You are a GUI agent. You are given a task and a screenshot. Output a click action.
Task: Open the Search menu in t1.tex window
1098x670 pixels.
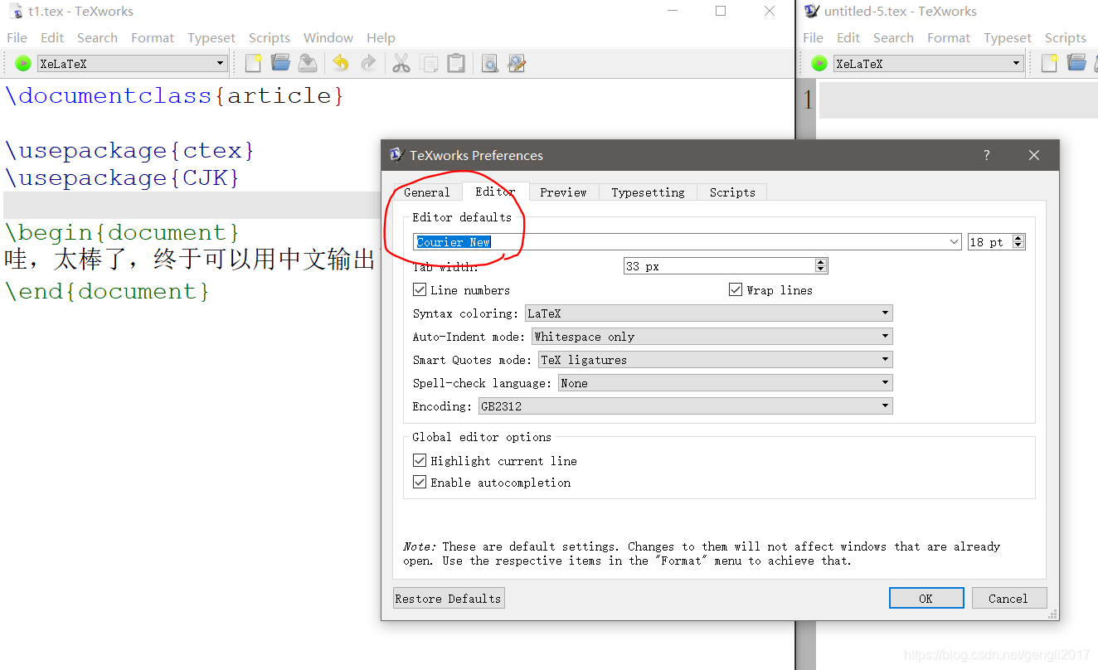pyautogui.click(x=97, y=37)
